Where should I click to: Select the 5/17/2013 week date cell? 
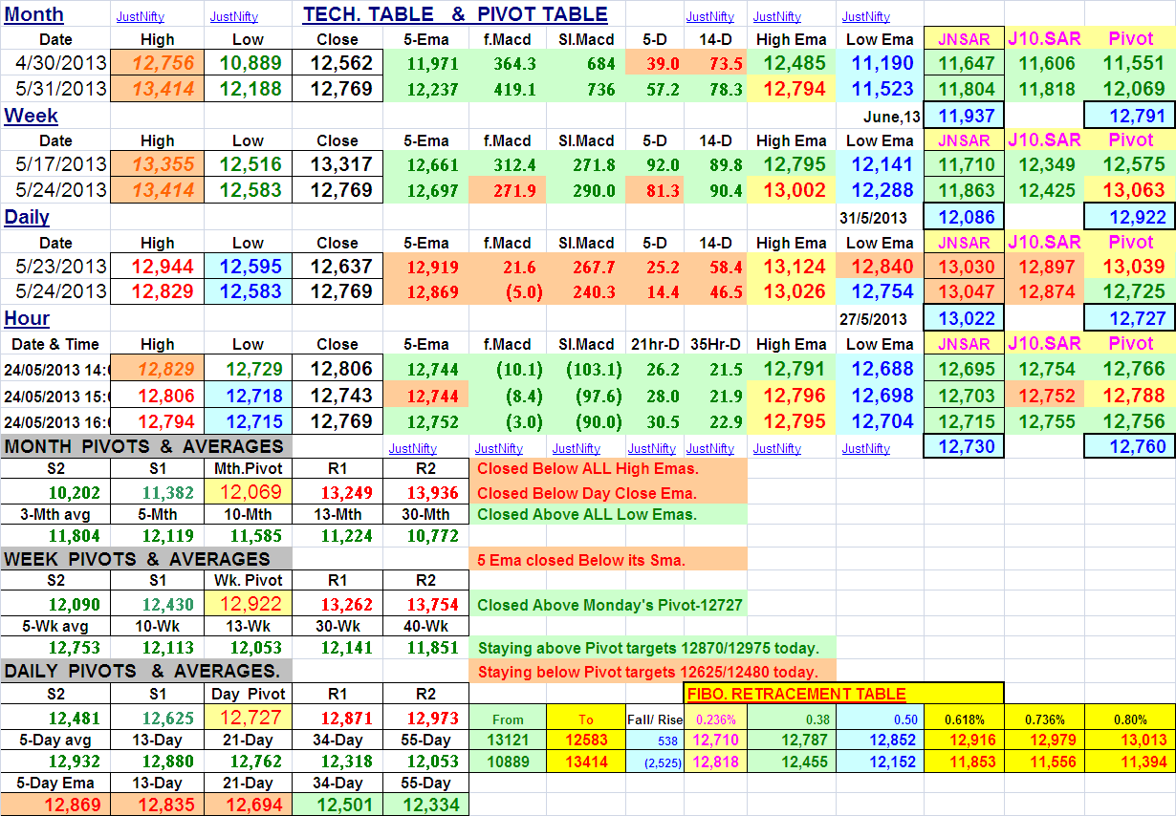pyautogui.click(x=55, y=164)
